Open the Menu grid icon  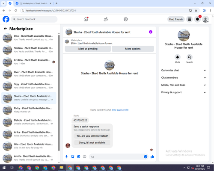[189, 19]
